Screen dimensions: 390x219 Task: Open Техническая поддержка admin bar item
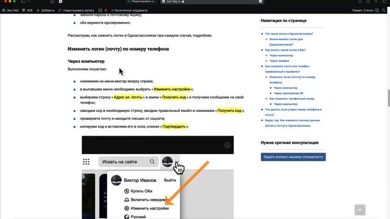[x=129, y=10]
